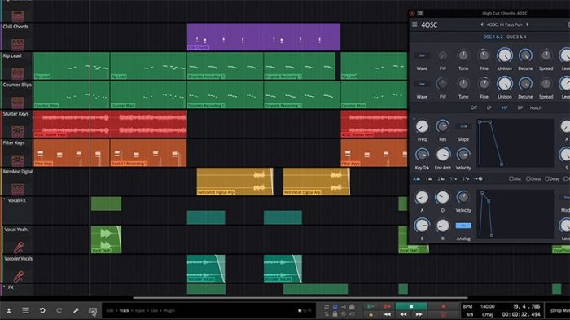Select the amp envelope A tab

click(x=416, y=178)
